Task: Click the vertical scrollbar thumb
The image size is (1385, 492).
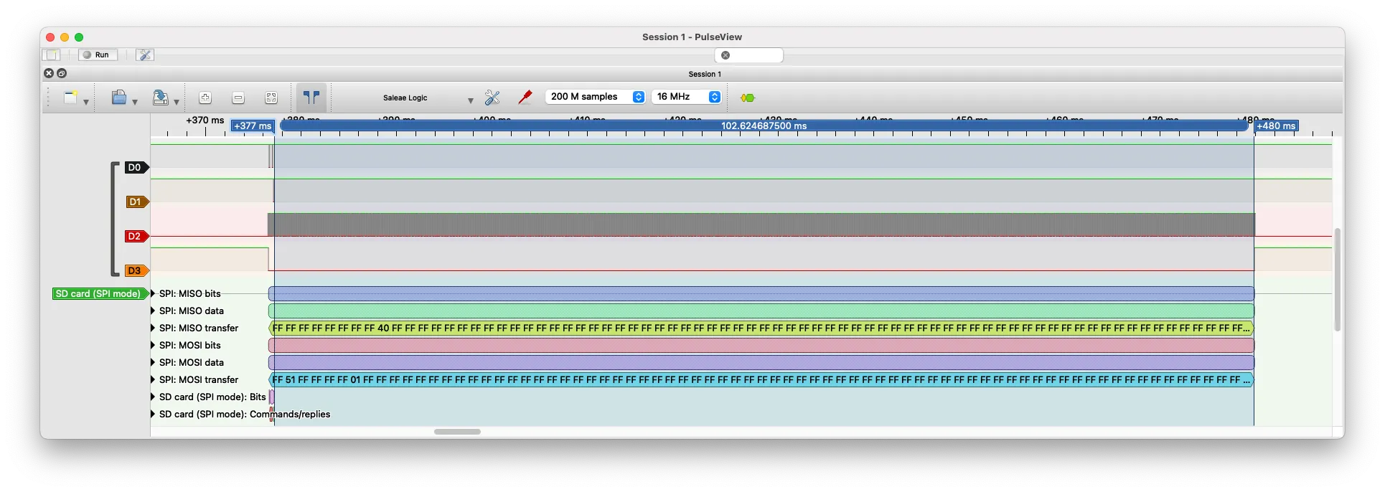Action: point(1338,280)
